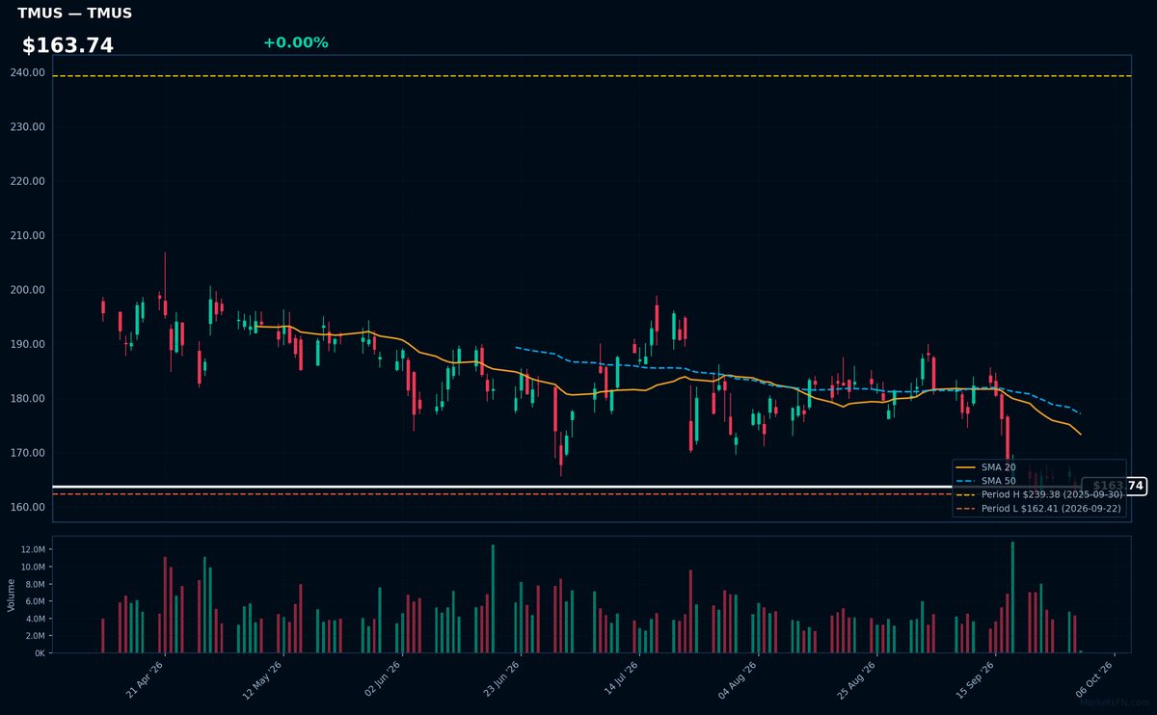
Task: Select the 21 Apr '26 date label
Action: 145,679
